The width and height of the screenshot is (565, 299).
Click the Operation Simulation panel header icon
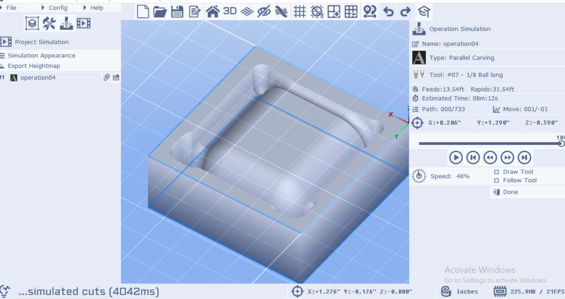[419, 29]
